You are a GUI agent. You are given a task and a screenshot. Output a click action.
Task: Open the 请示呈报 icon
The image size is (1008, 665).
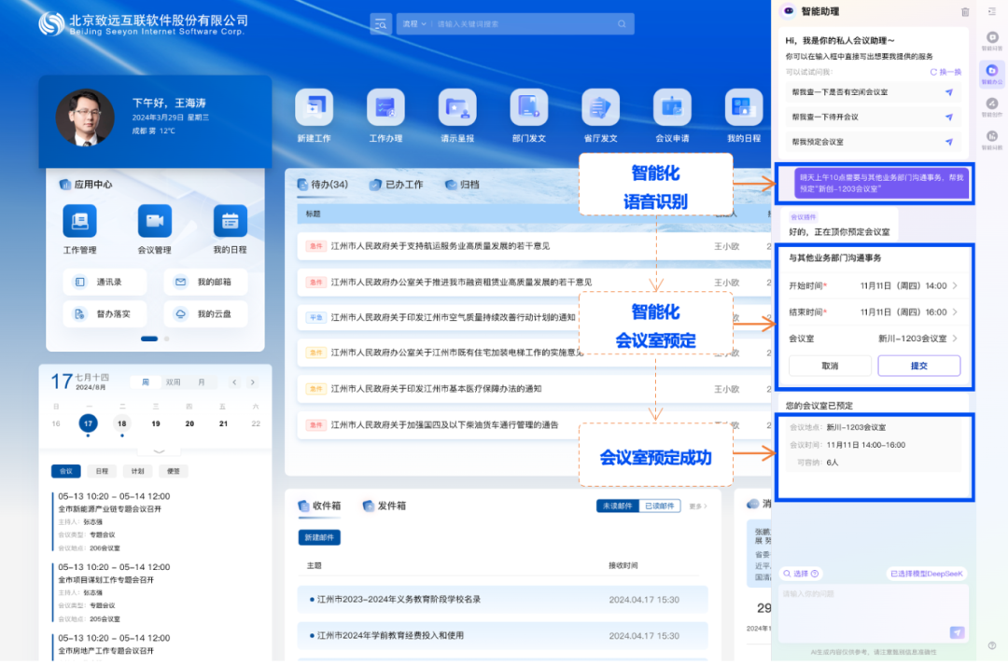(457, 107)
